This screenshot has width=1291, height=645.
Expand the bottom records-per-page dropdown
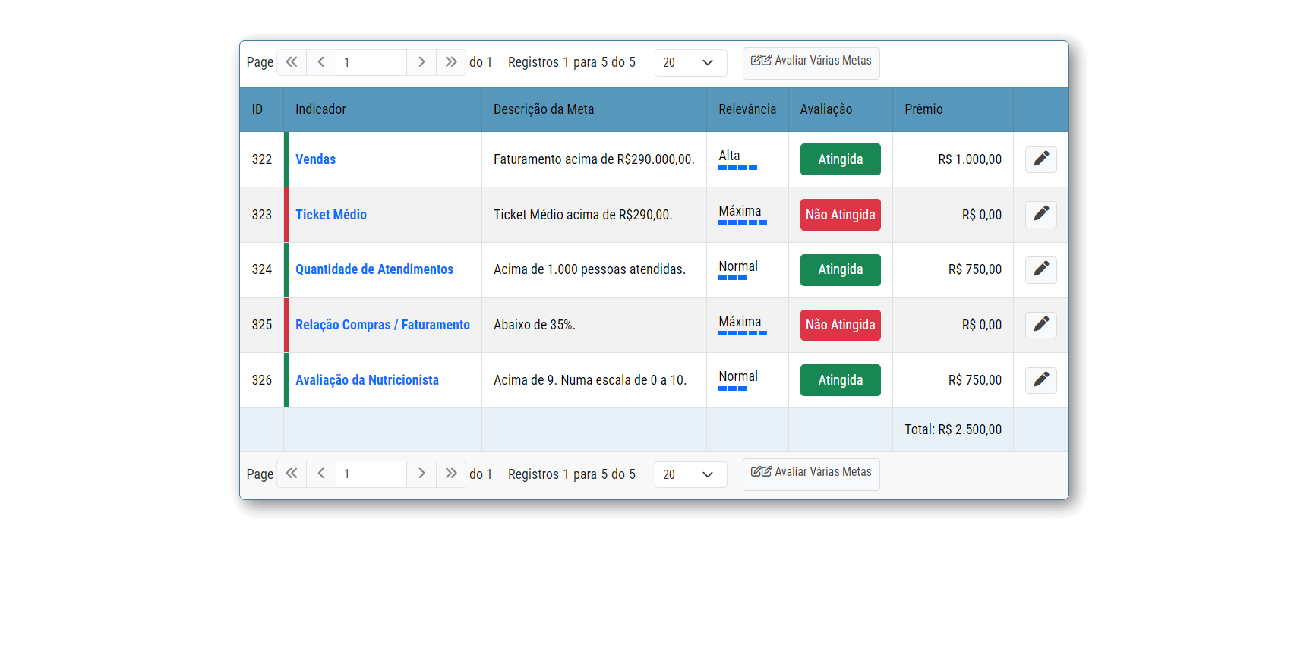(x=690, y=475)
